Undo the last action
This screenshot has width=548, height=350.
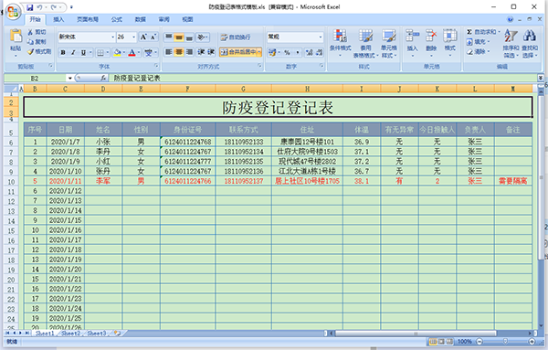tap(39, 7)
